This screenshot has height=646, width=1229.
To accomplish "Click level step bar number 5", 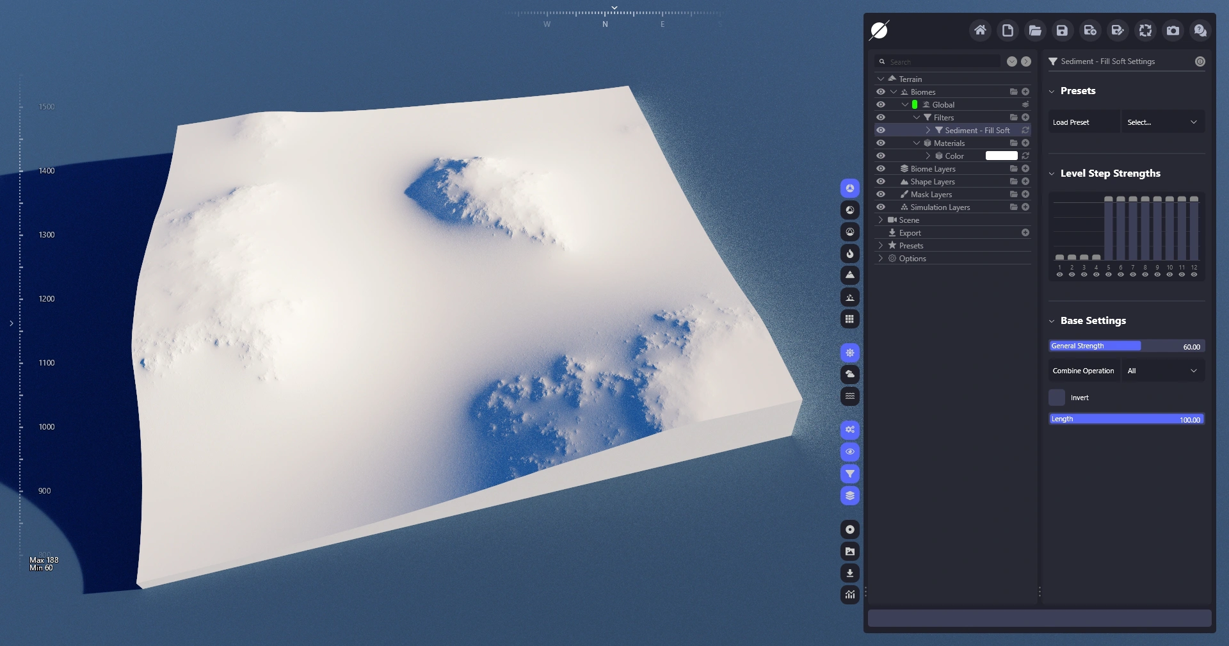I will (1109, 228).
